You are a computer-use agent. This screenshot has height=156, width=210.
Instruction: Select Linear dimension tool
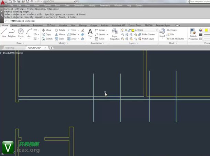tap(100, 30)
